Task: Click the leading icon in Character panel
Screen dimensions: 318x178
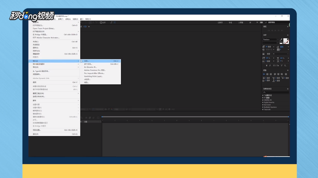Action: (x=278, y=47)
